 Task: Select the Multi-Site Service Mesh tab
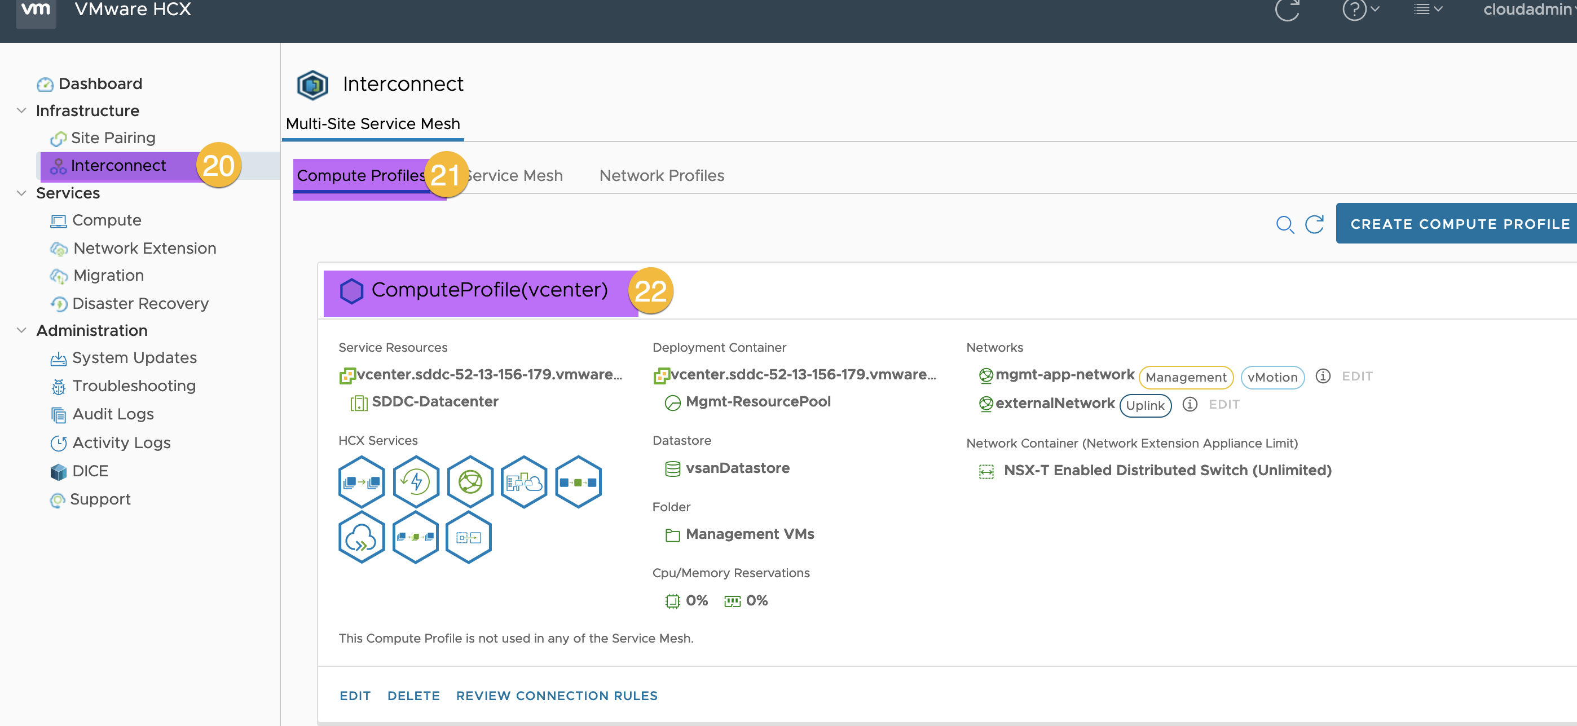[x=373, y=123]
